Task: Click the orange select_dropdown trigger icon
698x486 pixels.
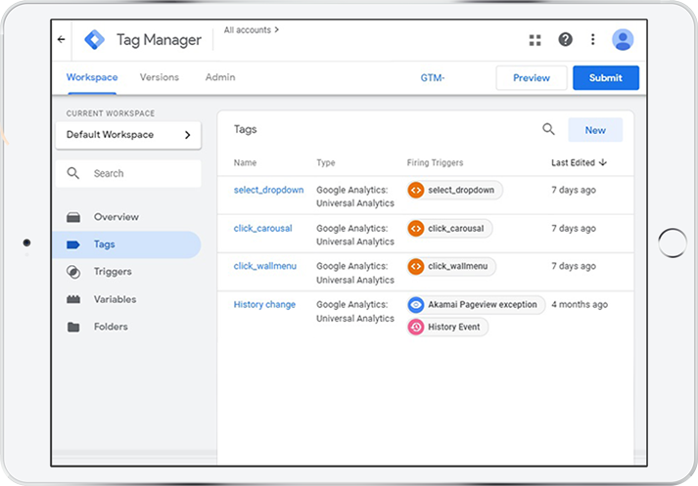Action: tap(416, 191)
